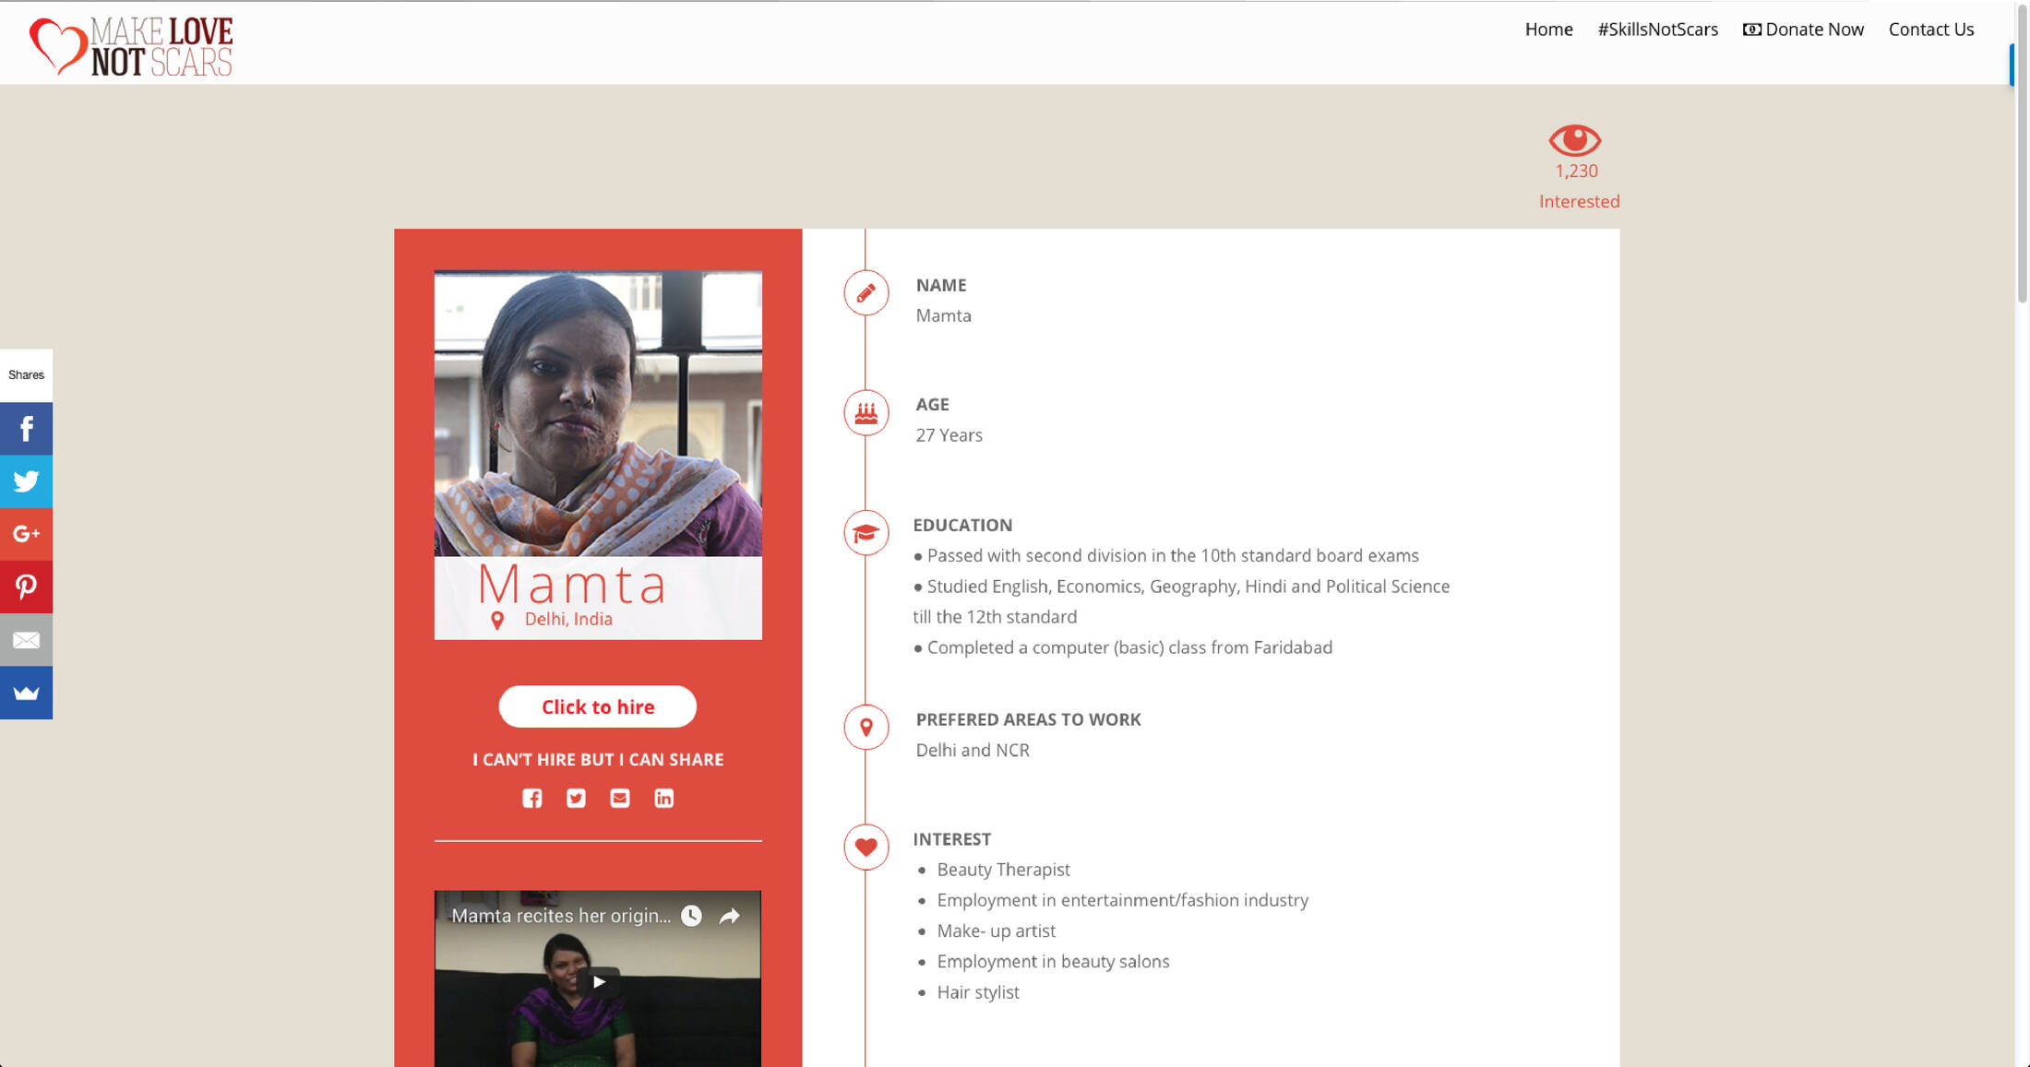Share on Google Plus sidebar icon
The height and width of the screenshot is (1067, 2030).
coord(26,534)
